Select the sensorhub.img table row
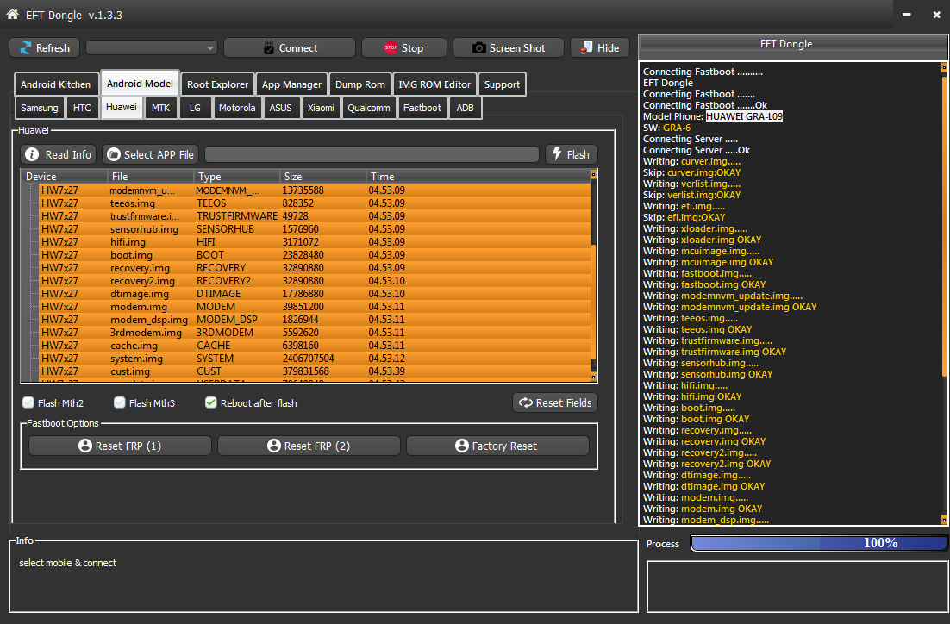 tap(315, 229)
